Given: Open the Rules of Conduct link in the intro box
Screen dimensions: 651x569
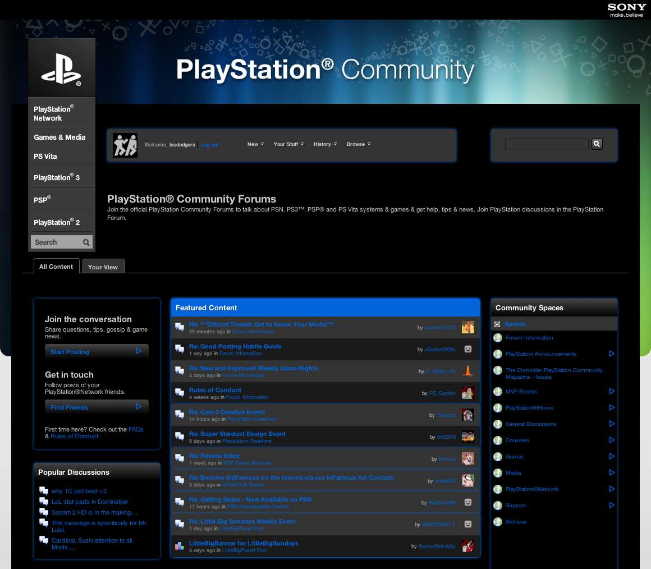Looking at the screenshot, I should [x=75, y=436].
